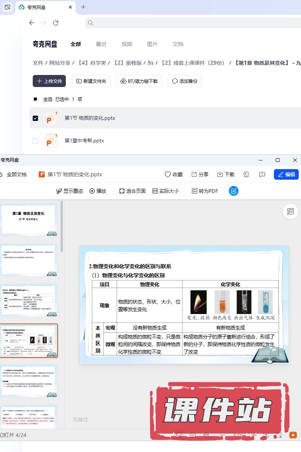Toggle the 全选 select-all checkbox
301x452 pixels.
[x=35, y=99]
